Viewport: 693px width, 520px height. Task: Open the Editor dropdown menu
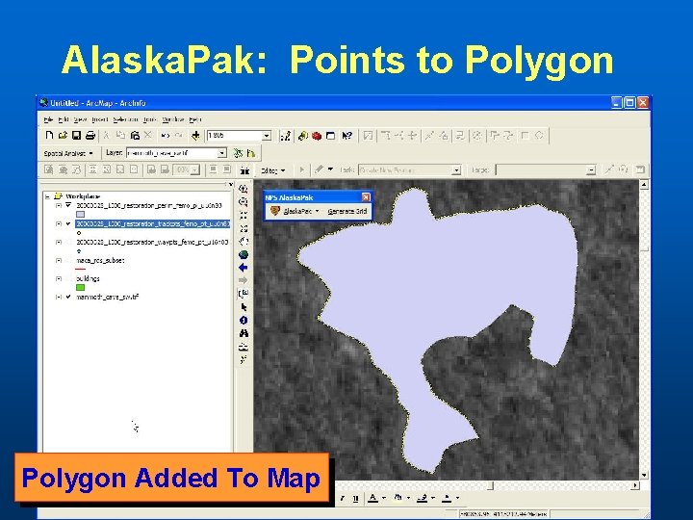point(272,170)
